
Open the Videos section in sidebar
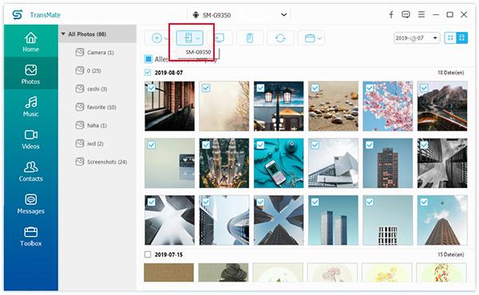pyautogui.click(x=31, y=139)
